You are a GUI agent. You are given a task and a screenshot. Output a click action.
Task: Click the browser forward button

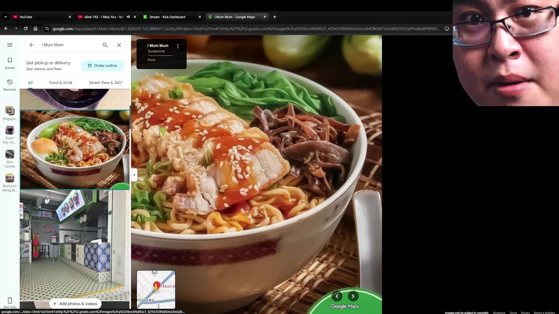16,29
